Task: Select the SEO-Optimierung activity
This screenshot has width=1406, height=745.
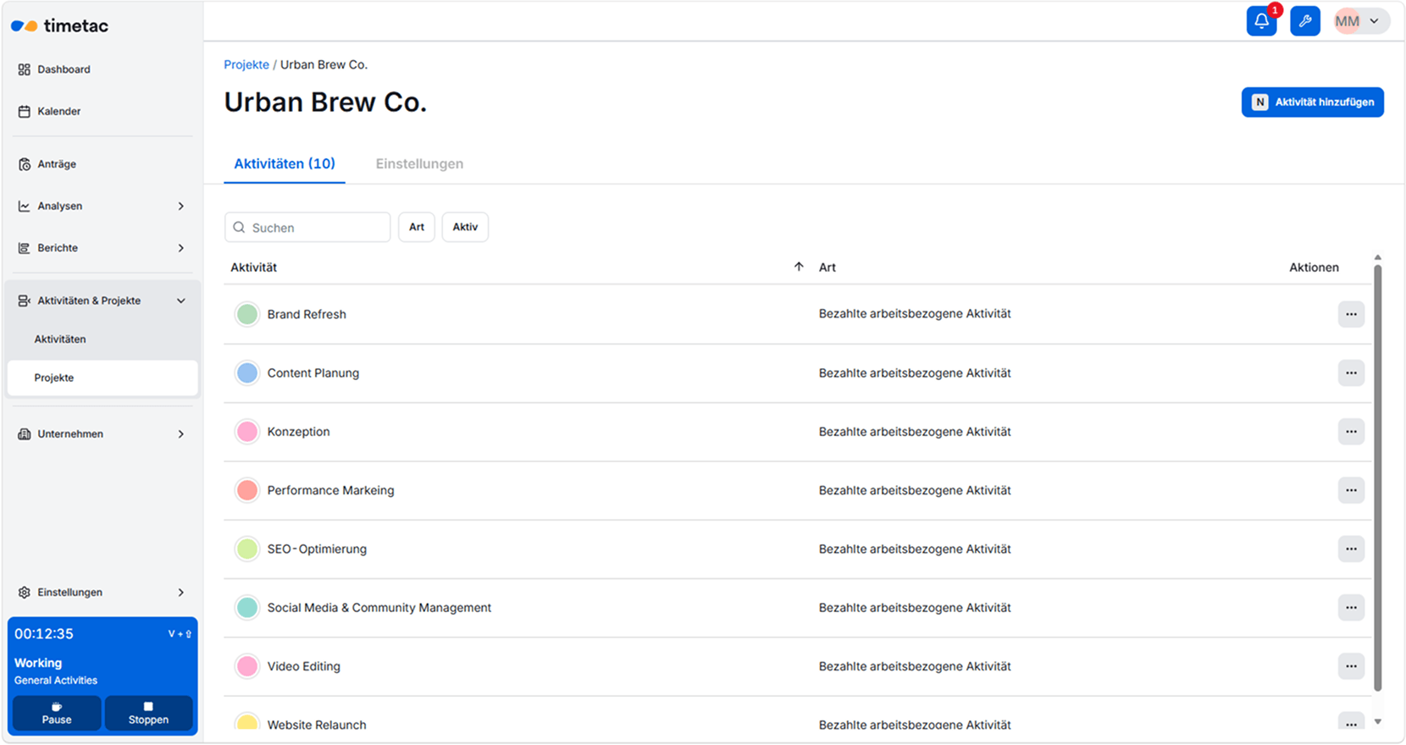Action: (x=317, y=549)
